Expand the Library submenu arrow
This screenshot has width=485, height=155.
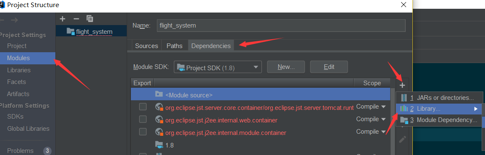pyautogui.click(x=476, y=109)
